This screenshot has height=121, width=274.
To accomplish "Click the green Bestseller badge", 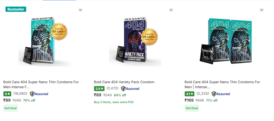I will click(x=16, y=9).
